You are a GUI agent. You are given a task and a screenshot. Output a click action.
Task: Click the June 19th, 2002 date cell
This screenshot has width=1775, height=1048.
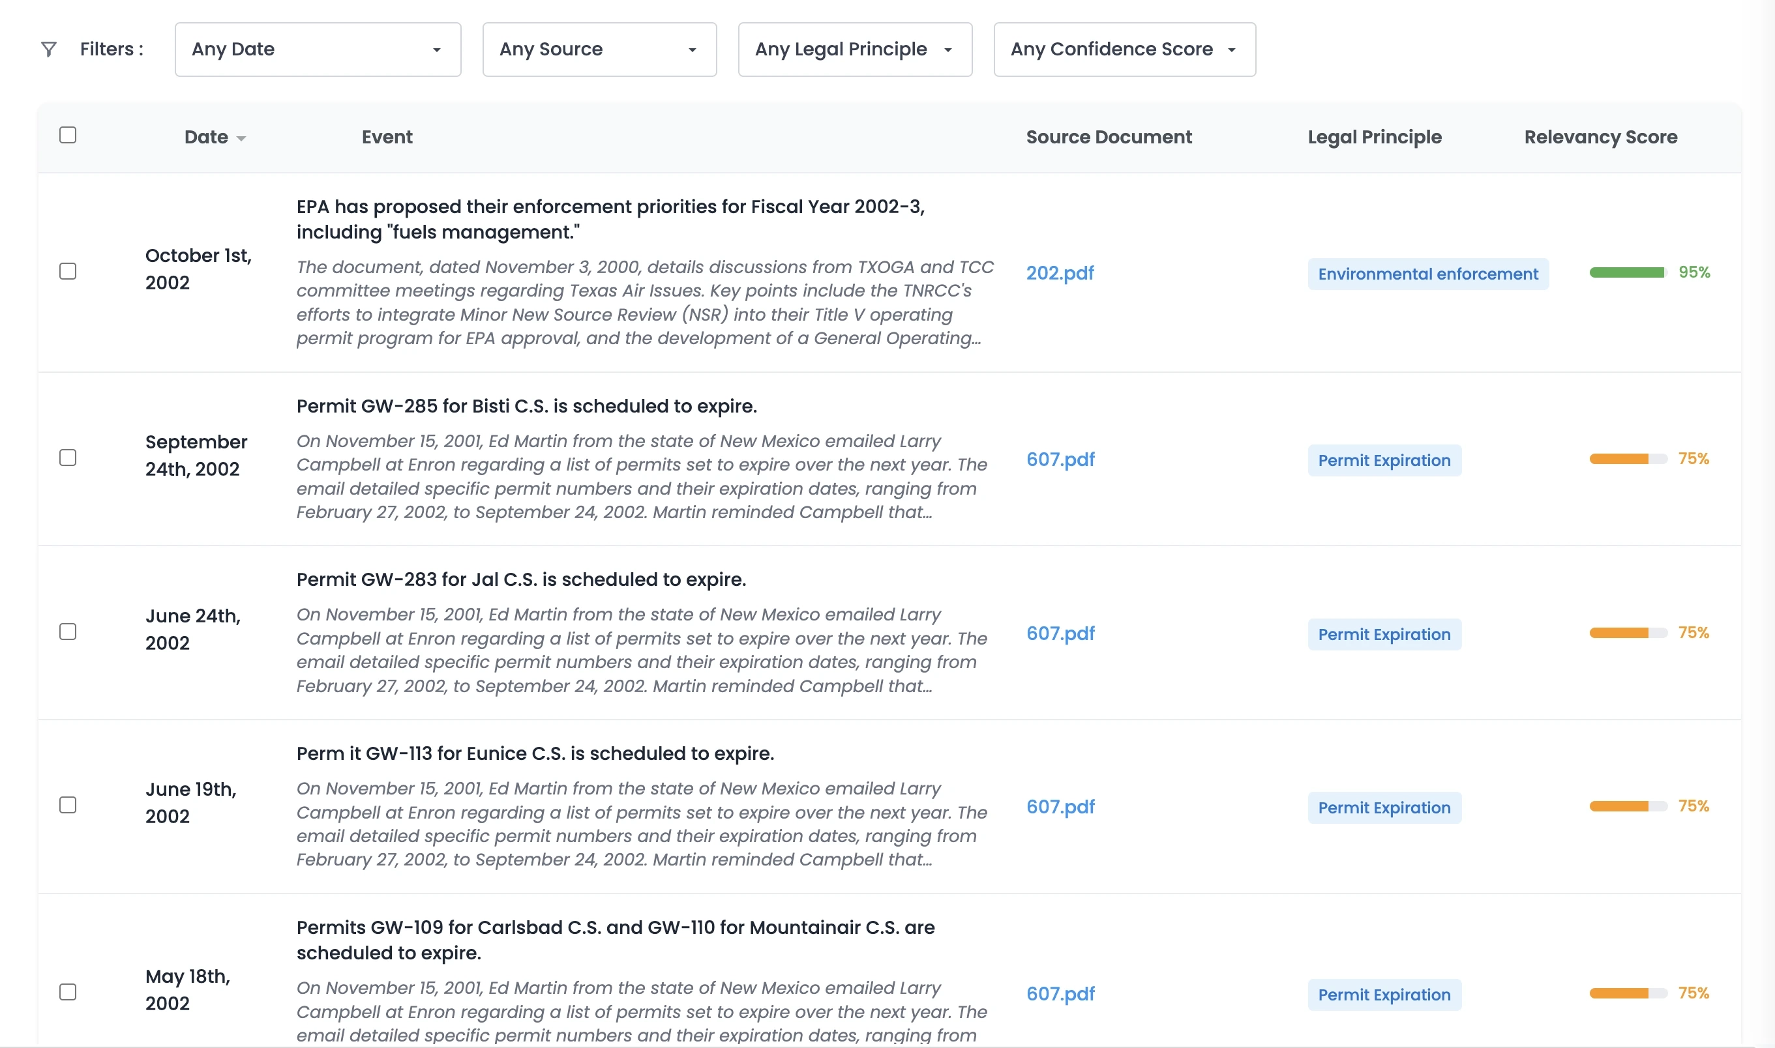point(191,803)
